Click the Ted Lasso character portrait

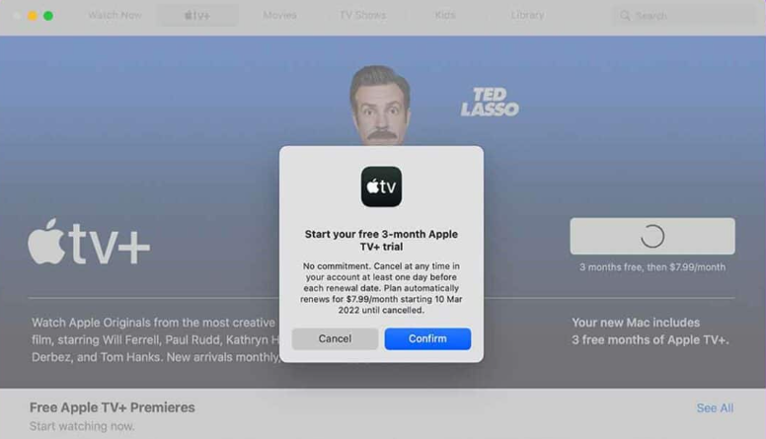click(380, 106)
